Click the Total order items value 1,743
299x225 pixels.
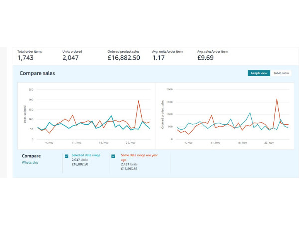[26, 58]
